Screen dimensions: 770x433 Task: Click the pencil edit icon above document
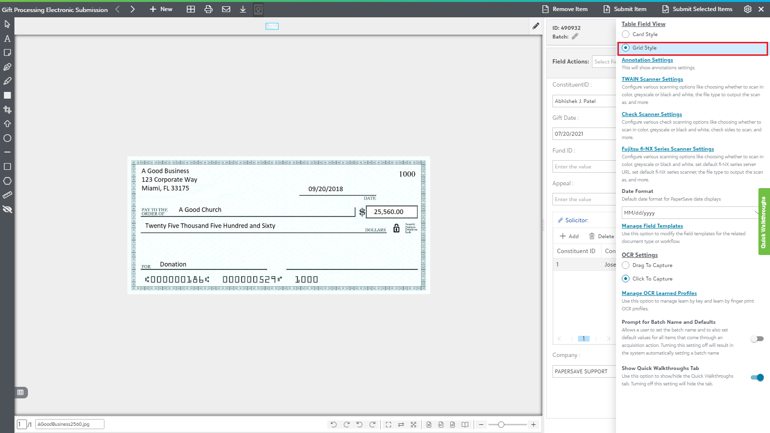[x=536, y=26]
